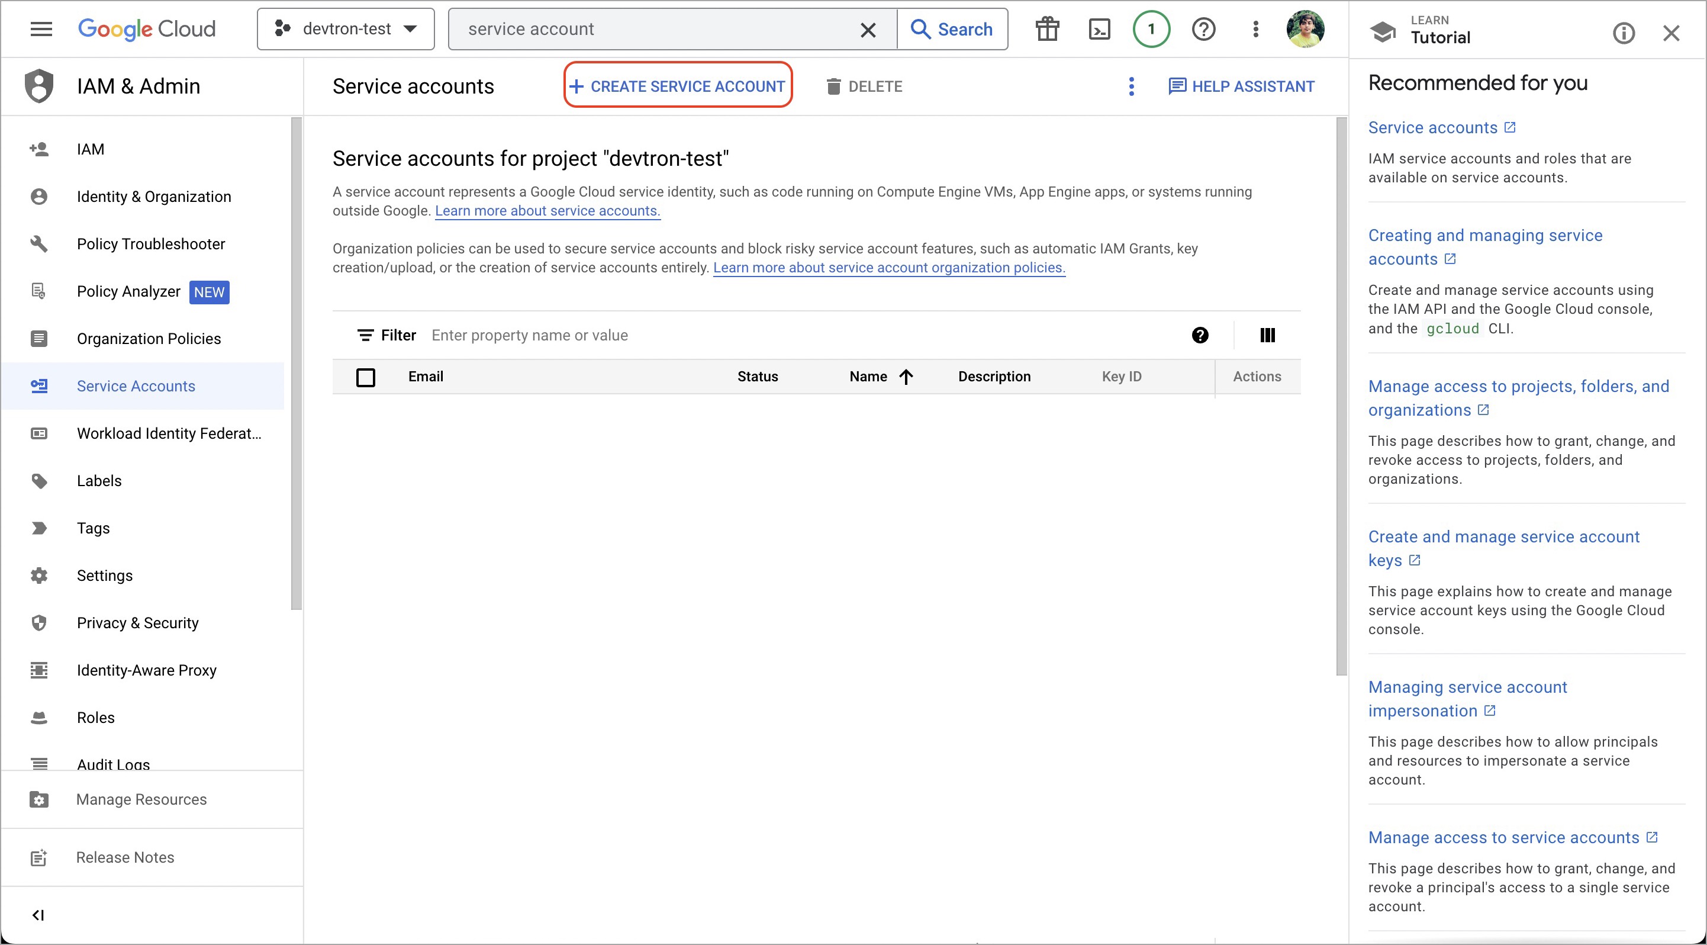This screenshot has height=945, width=1707.
Task: Clear the search box text
Action: pos(868,30)
